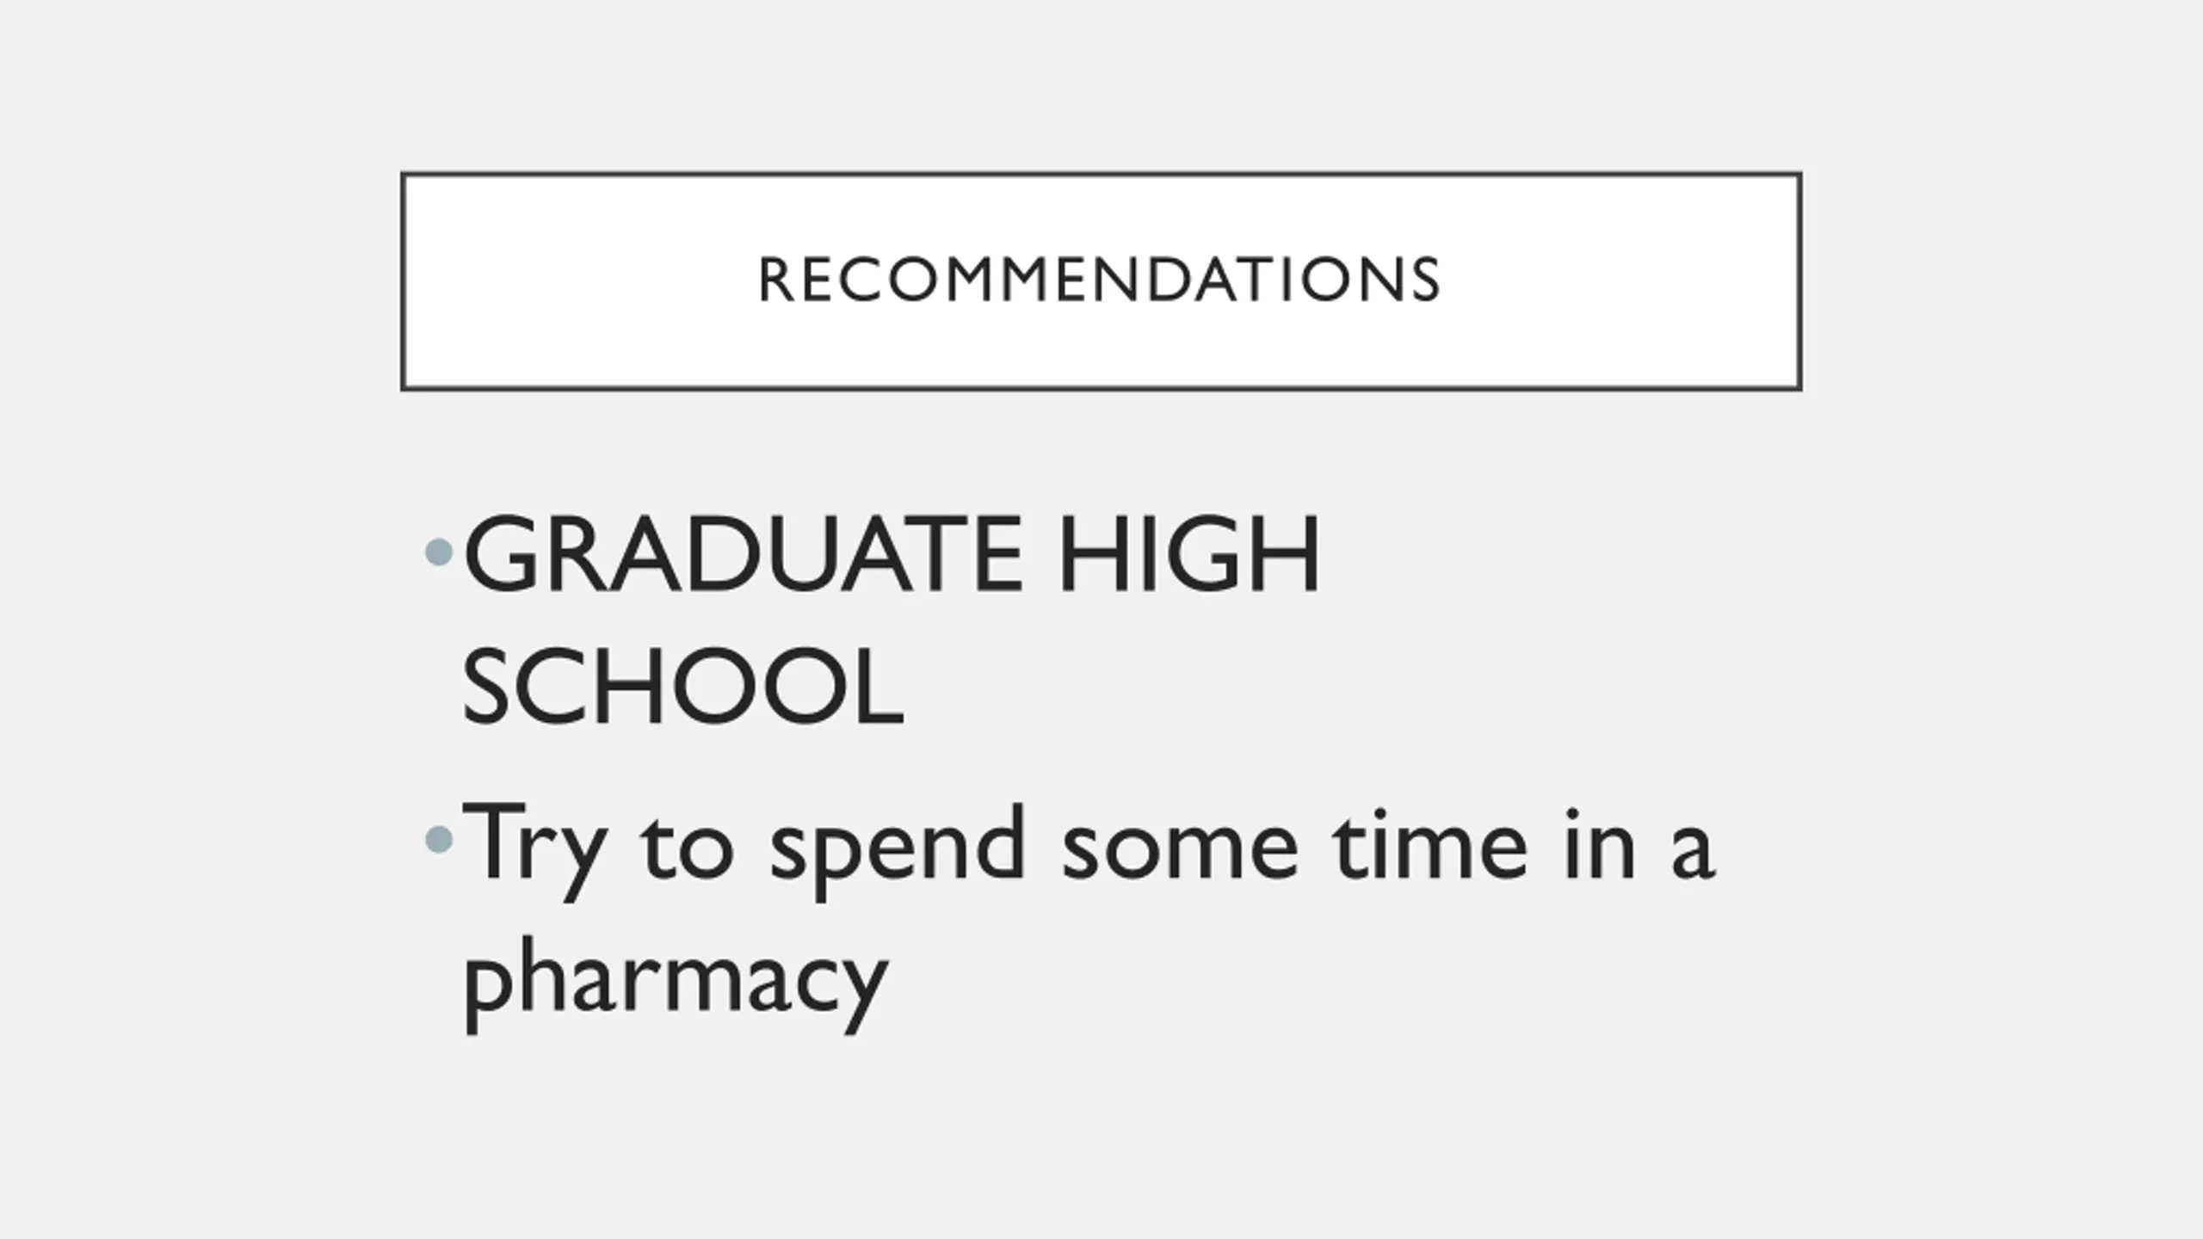Click the word Try
The height and width of the screenshot is (1239, 2203).
[x=534, y=844]
